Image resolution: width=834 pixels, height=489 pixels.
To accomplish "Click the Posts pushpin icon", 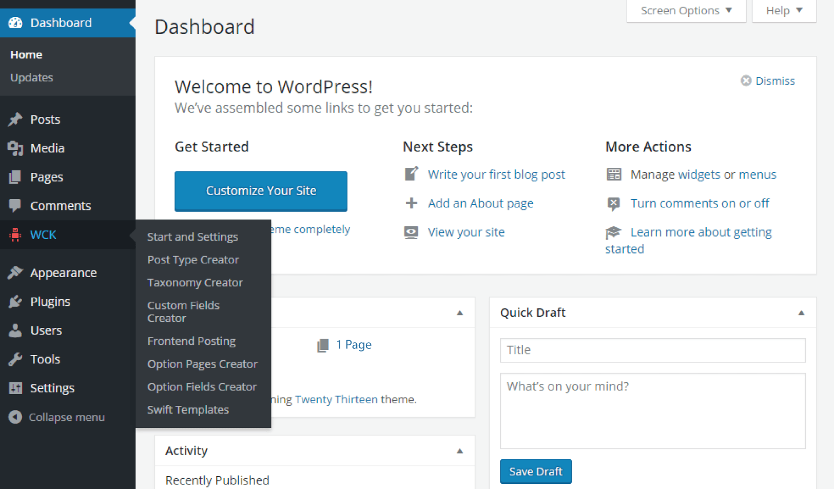I will (15, 119).
